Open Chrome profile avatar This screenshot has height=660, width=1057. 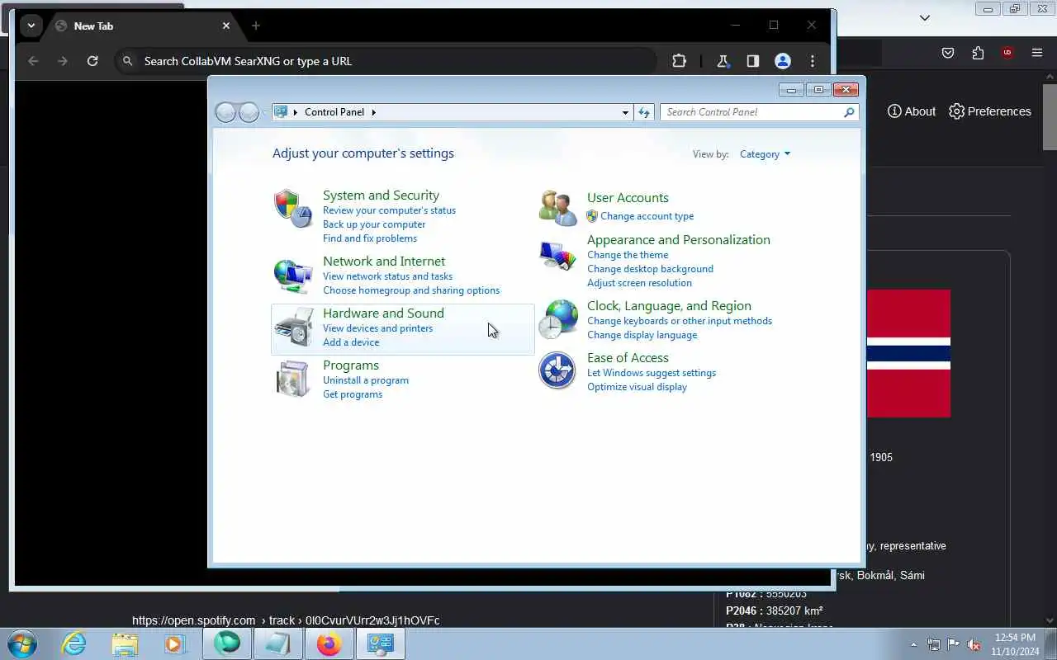(783, 61)
